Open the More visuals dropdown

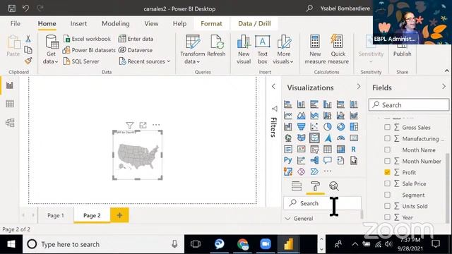pos(283,49)
